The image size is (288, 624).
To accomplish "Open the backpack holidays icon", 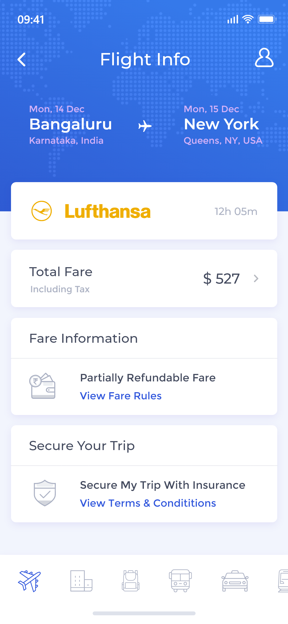I will click(131, 581).
